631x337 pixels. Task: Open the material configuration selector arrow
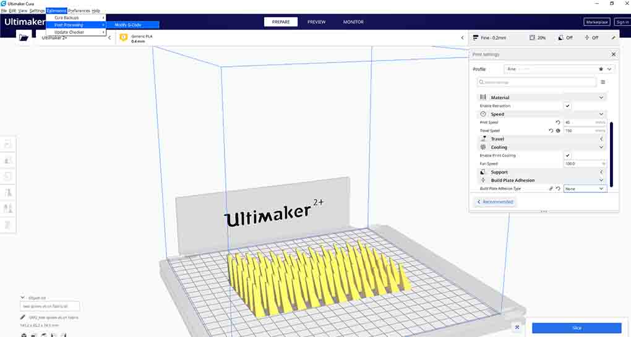pos(462,38)
